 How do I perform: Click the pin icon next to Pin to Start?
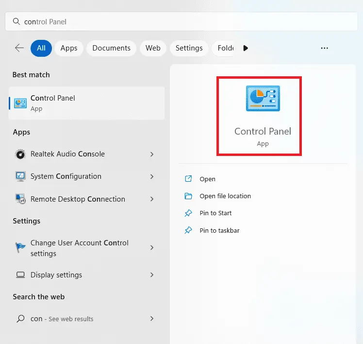click(188, 213)
